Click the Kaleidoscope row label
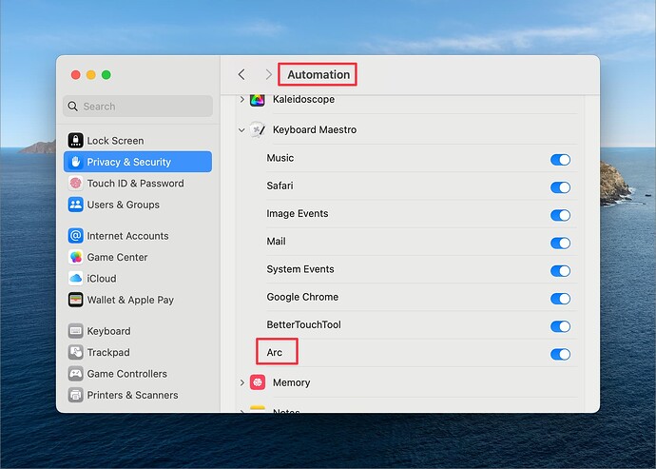The height and width of the screenshot is (469, 656). tap(303, 99)
